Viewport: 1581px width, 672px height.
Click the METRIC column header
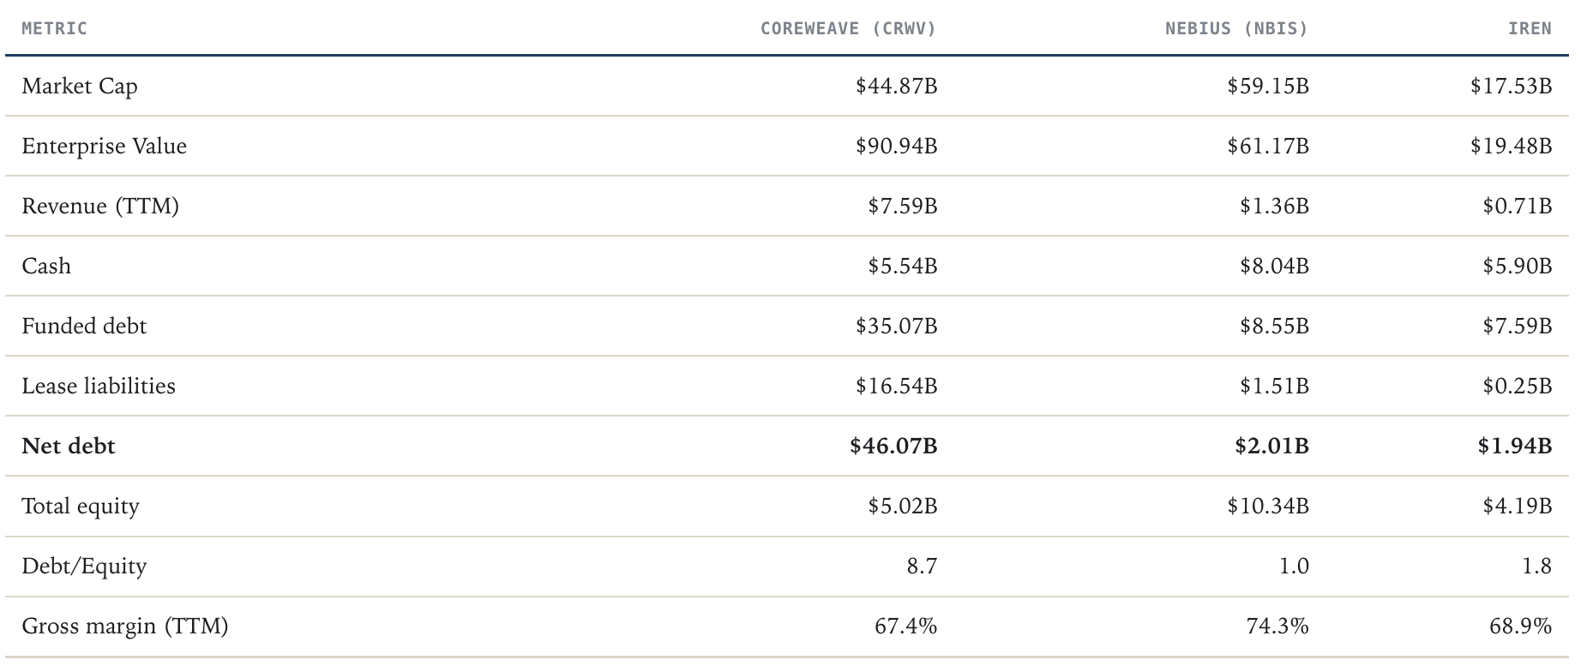tap(54, 28)
